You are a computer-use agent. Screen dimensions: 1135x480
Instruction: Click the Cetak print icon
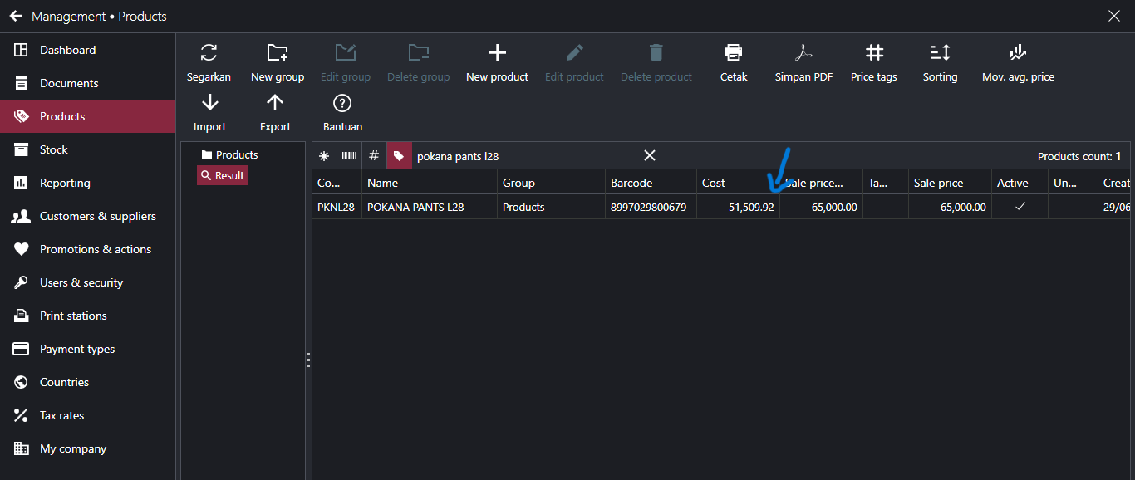point(733,53)
